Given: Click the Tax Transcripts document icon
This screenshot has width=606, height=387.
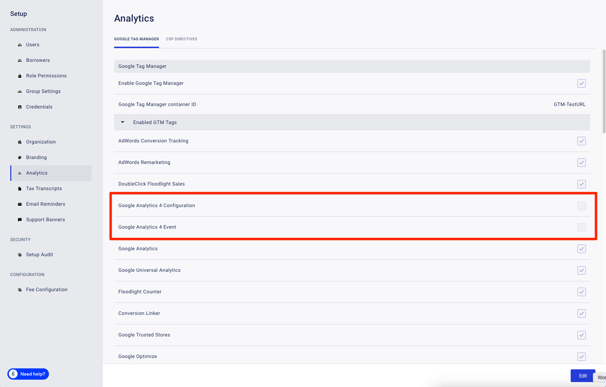Looking at the screenshot, I should point(20,189).
